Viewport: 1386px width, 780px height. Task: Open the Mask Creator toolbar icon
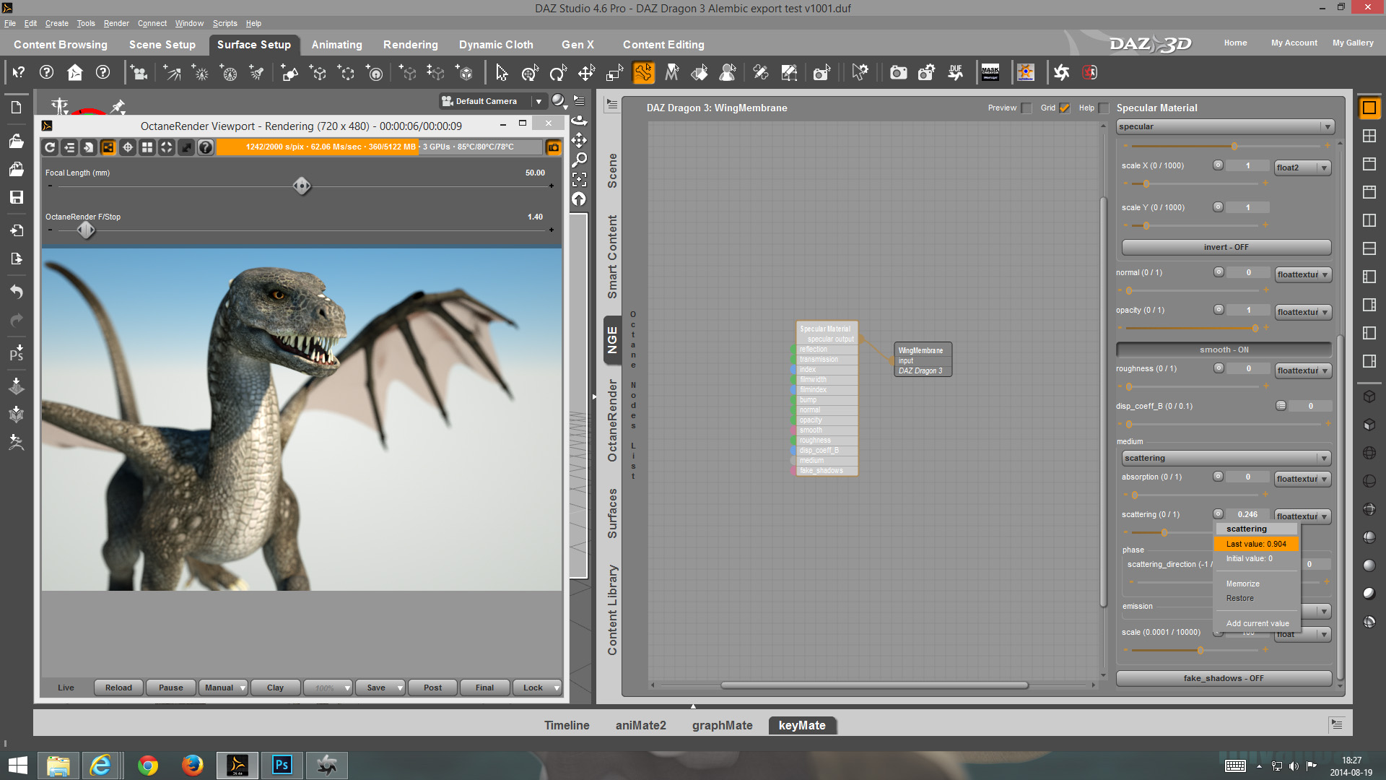[990, 73]
